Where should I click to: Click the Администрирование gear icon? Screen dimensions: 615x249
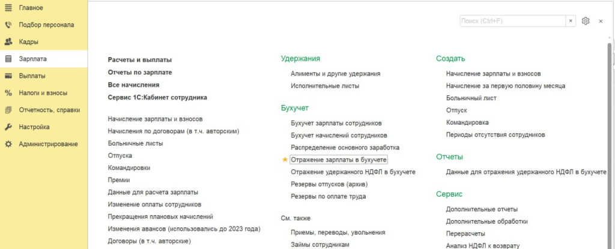[8, 144]
